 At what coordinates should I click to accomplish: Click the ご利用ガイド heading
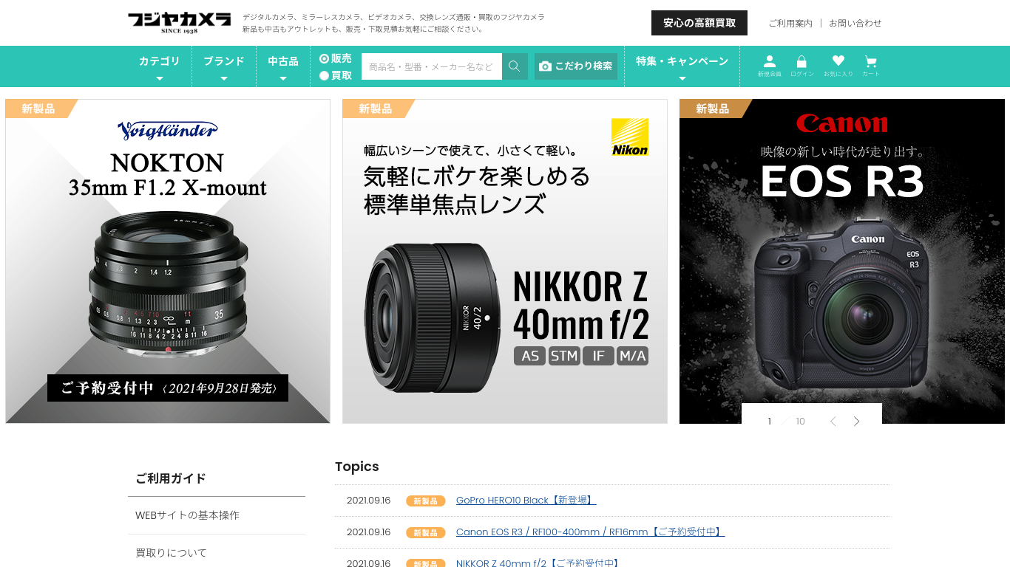coord(171,478)
